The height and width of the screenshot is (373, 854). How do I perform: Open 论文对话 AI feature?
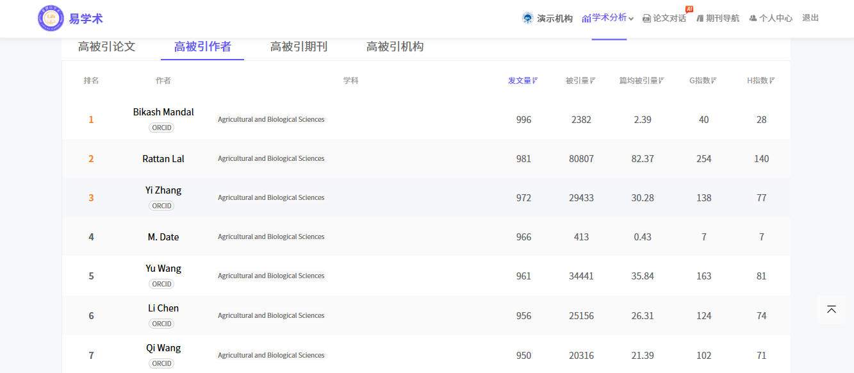[665, 18]
